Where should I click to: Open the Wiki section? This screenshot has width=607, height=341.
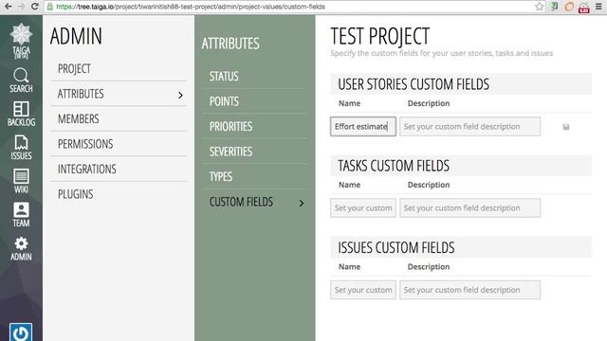pyautogui.click(x=21, y=181)
